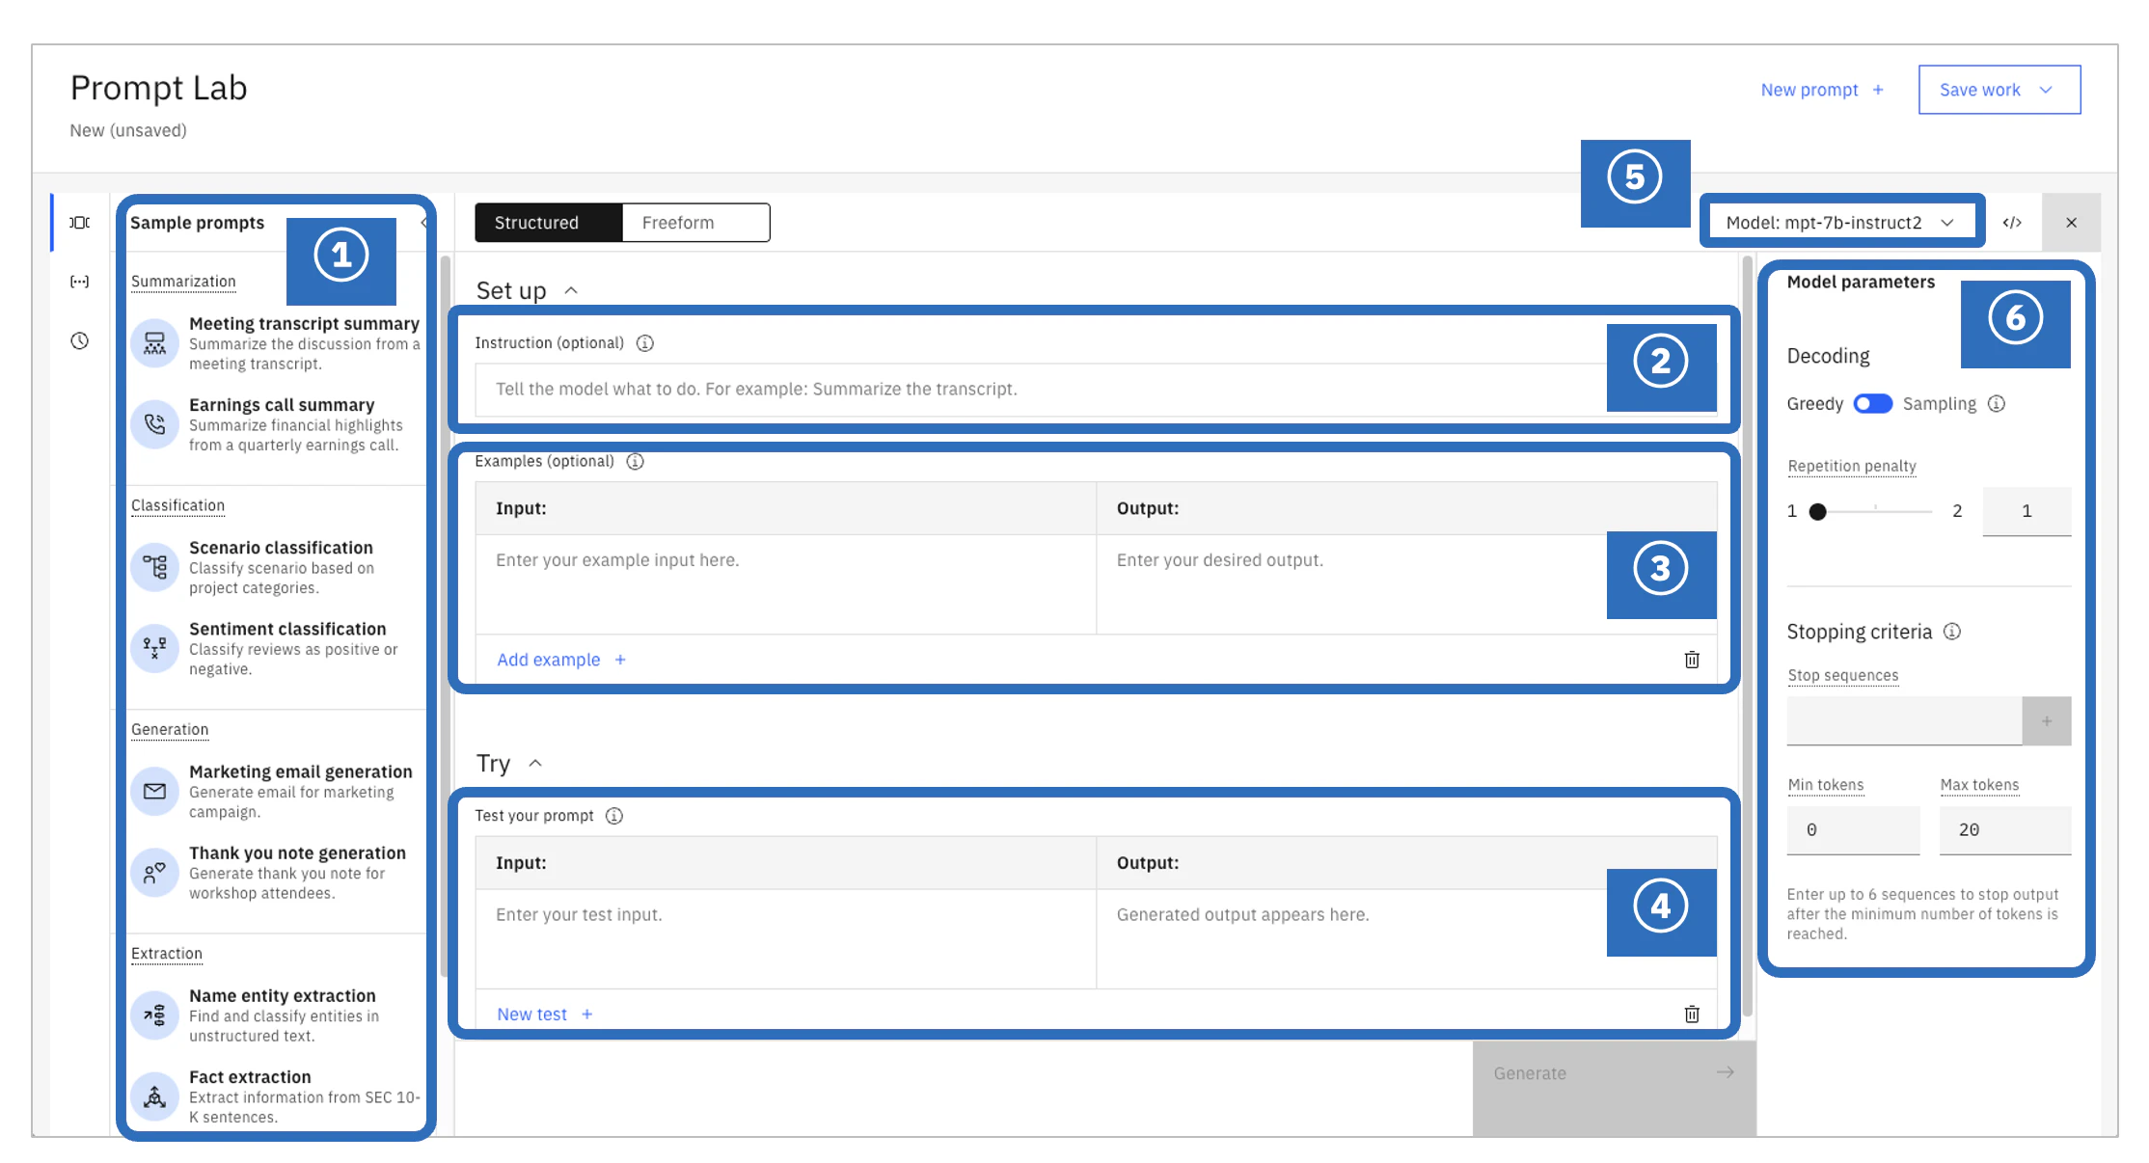The height and width of the screenshot is (1163, 2149).
Task: Open the Model mpt-7b-instruct2 dropdown
Action: click(x=1841, y=223)
